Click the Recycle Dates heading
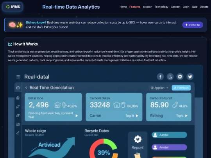The height and width of the screenshot is (158, 211). pyautogui.click(x=97, y=131)
